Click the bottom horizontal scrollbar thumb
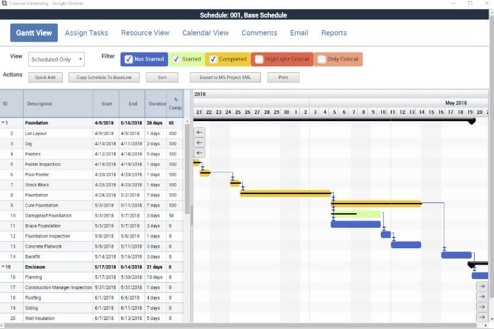The height and width of the screenshot is (329, 494). (x=241, y=326)
